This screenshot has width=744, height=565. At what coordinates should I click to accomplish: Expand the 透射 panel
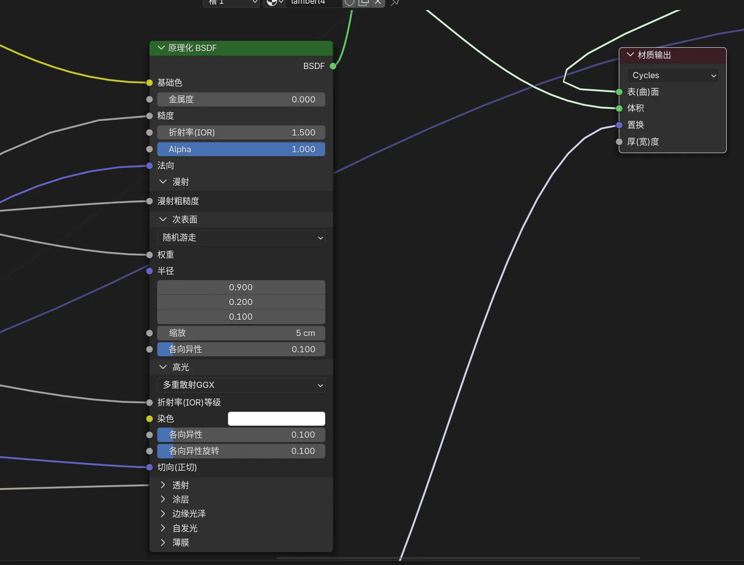pyautogui.click(x=163, y=485)
